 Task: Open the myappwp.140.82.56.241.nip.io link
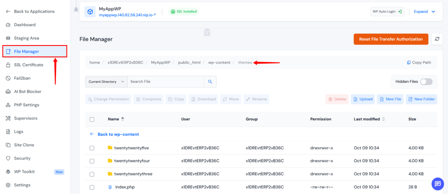click(x=127, y=14)
